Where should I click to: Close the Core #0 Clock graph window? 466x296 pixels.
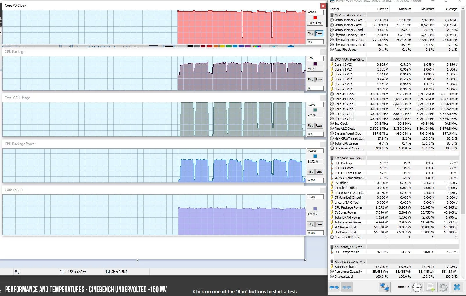coord(323,6)
